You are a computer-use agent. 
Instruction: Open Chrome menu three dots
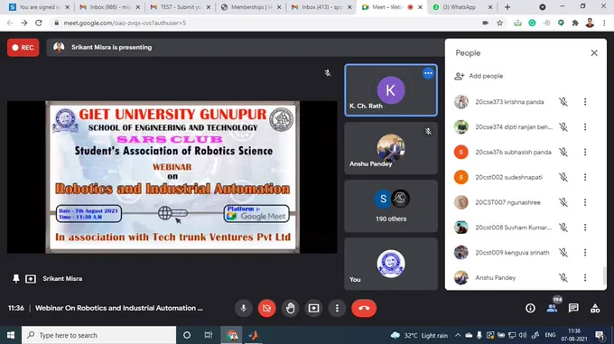pyautogui.click(x=604, y=23)
